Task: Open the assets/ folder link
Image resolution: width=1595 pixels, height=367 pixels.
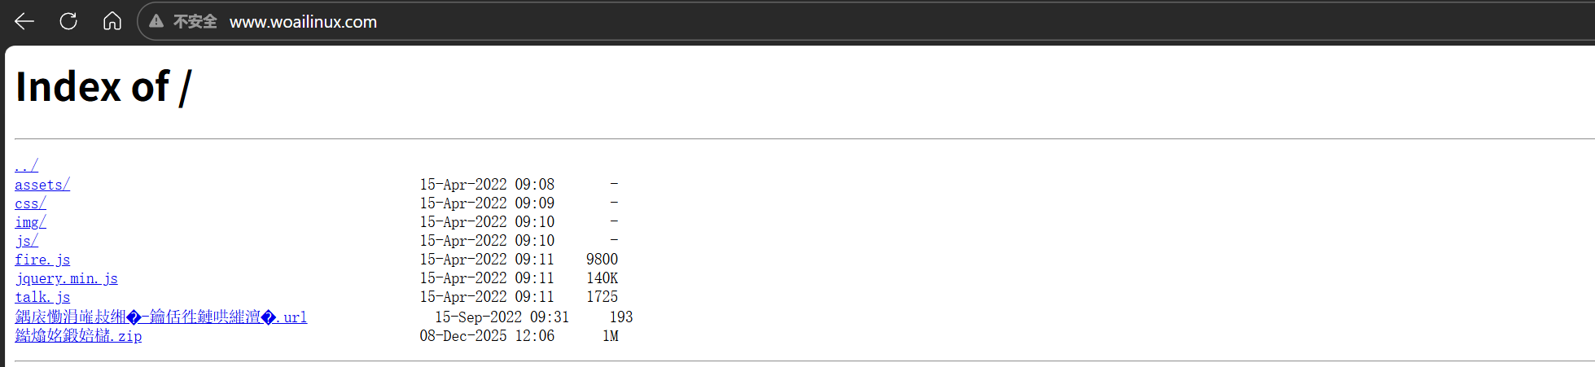Action: coord(42,185)
